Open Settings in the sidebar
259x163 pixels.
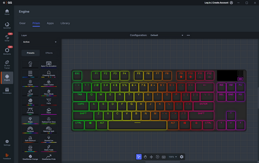click(x=7, y=143)
